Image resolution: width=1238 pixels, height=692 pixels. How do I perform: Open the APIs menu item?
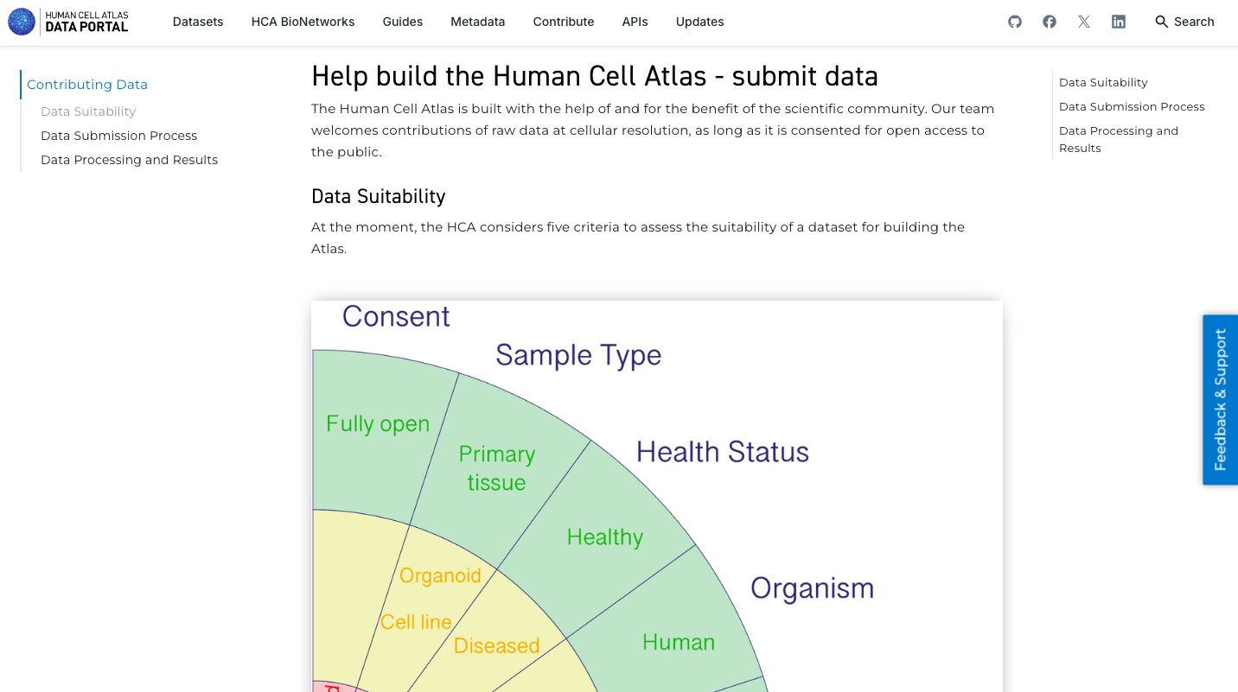point(635,22)
